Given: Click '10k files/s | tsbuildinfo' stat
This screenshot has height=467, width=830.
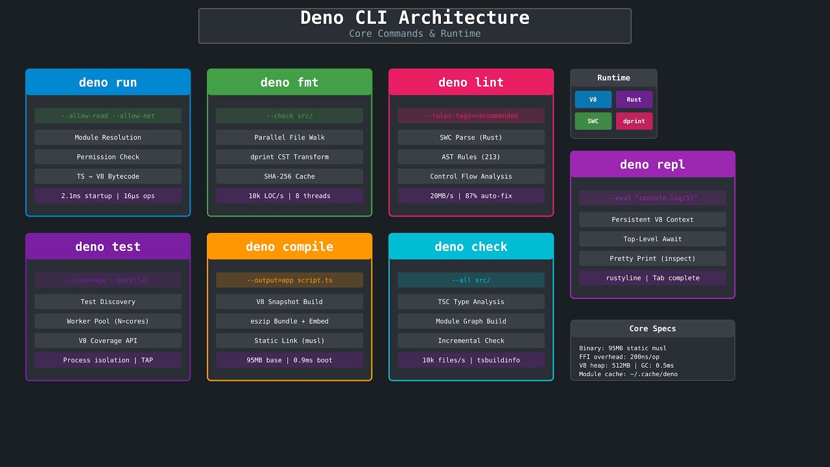Looking at the screenshot, I should (x=471, y=360).
